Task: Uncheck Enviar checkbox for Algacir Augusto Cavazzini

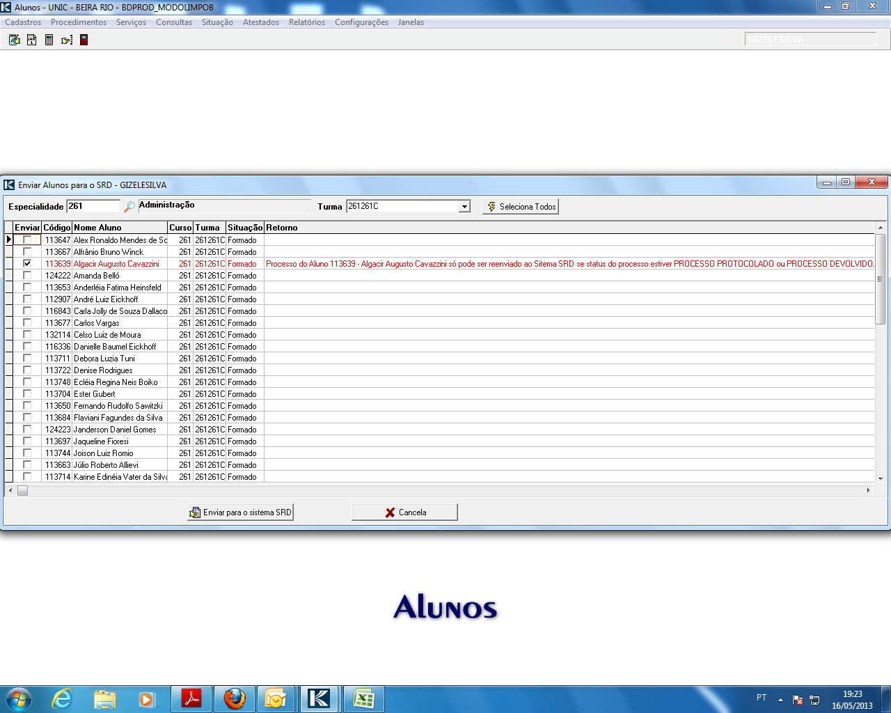Action: [x=27, y=263]
